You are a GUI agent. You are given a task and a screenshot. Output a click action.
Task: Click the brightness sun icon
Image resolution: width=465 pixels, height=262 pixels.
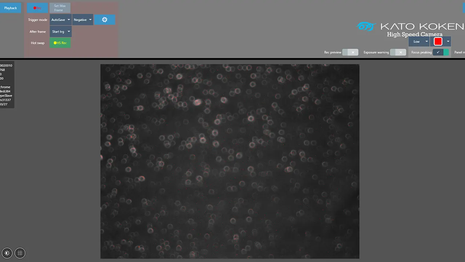[7, 253]
